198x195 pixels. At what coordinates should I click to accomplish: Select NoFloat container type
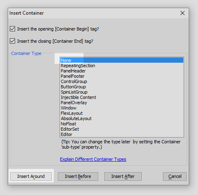click(122, 124)
